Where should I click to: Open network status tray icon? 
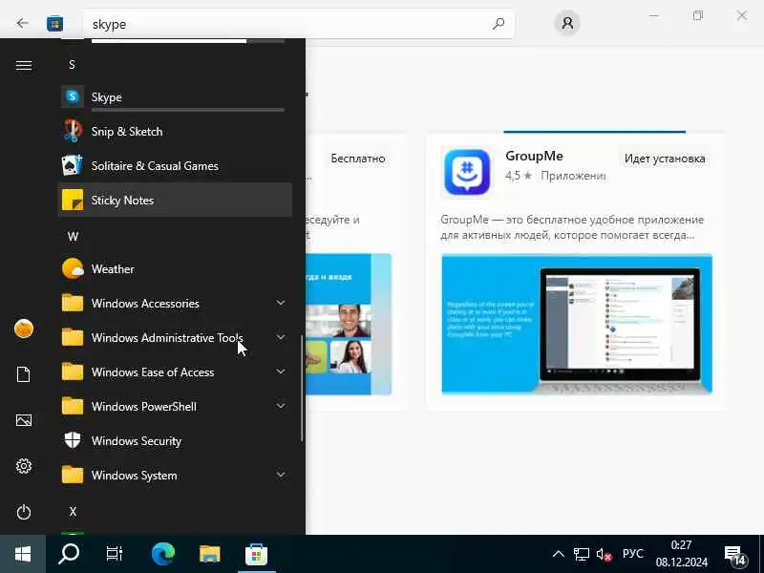pos(581,555)
